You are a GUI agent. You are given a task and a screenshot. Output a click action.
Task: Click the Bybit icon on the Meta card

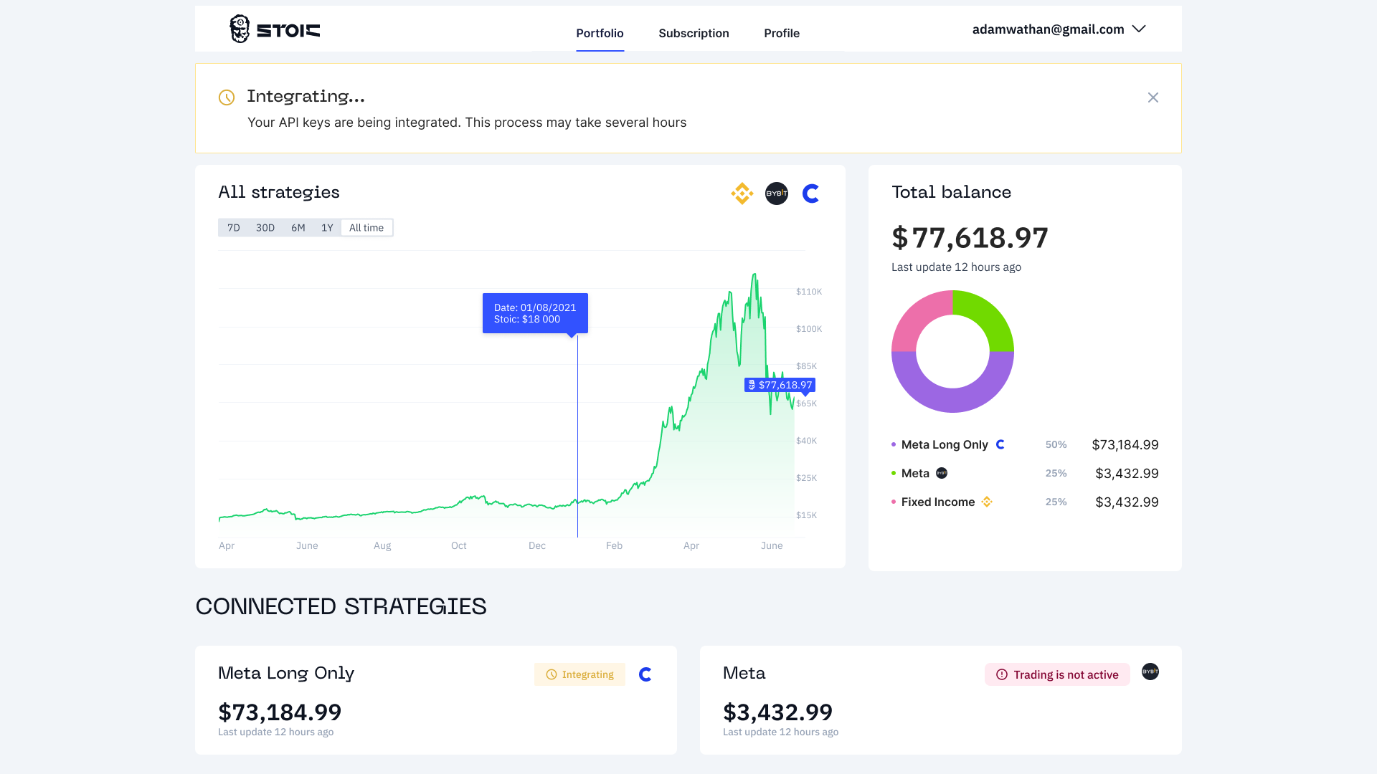click(1150, 672)
